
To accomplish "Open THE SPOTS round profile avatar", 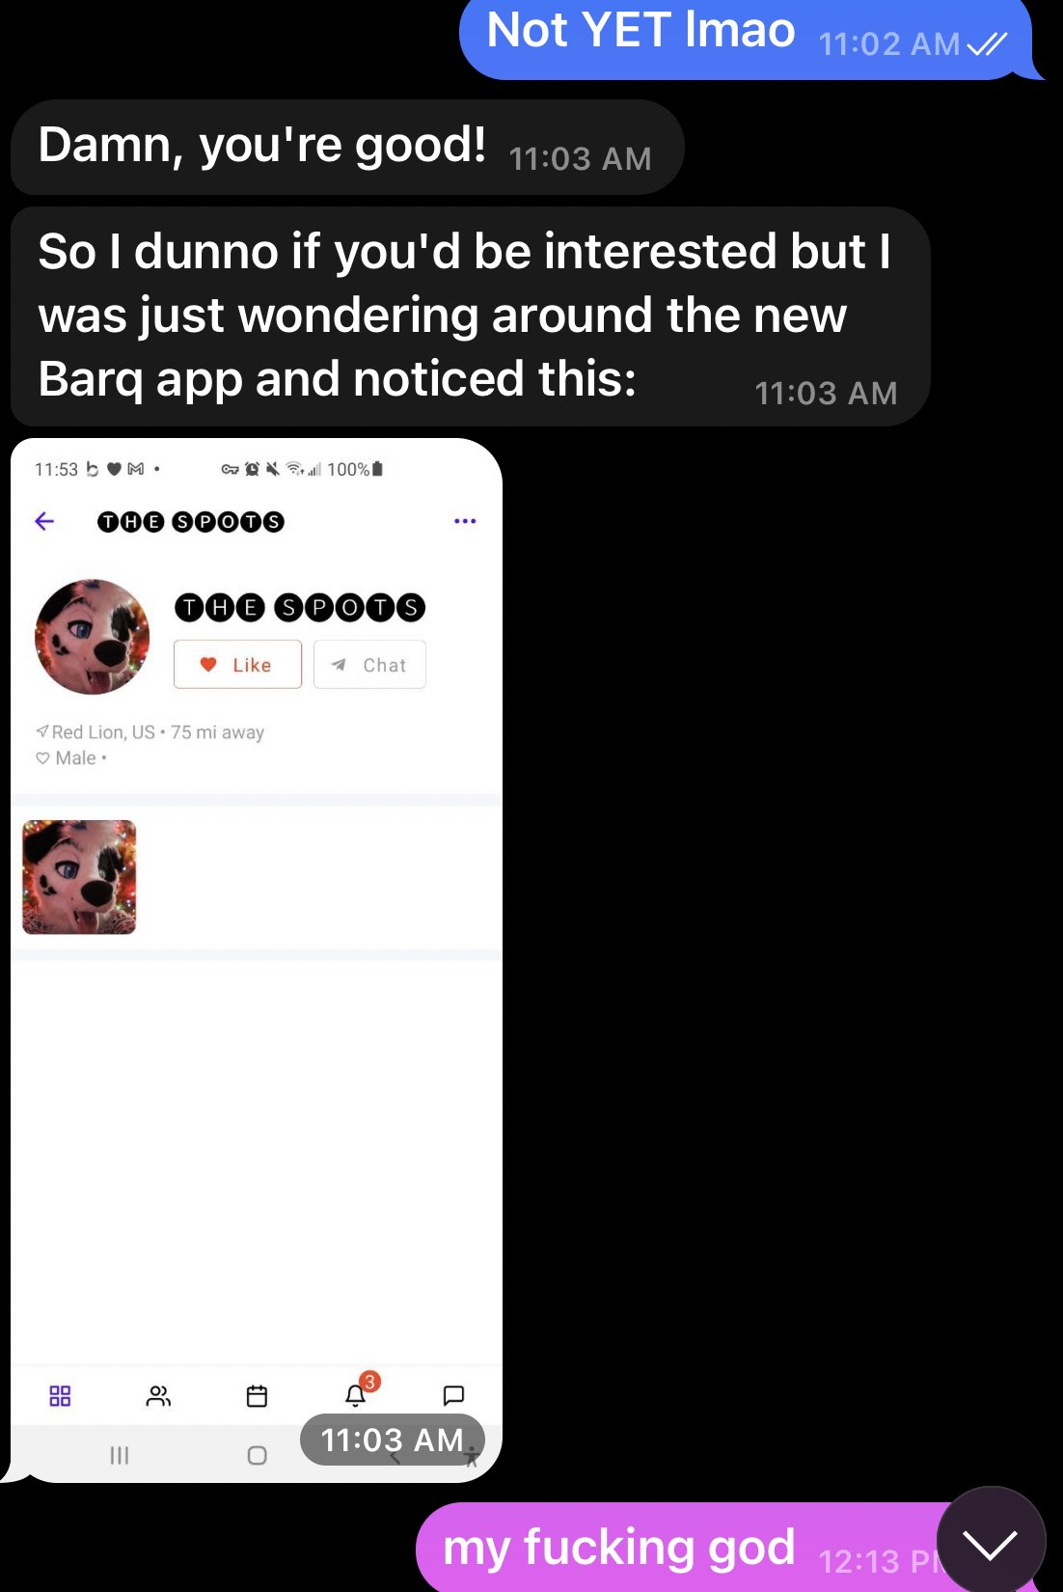I will 93,637.
